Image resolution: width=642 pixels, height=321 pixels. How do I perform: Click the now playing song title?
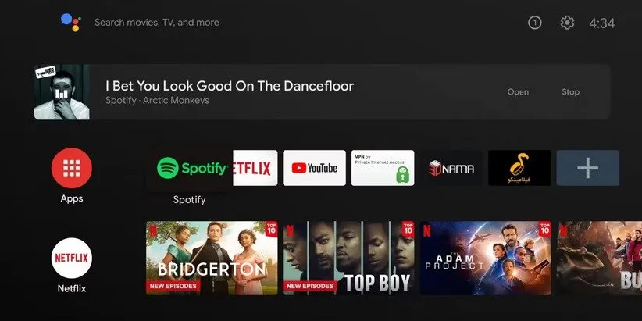(x=230, y=86)
